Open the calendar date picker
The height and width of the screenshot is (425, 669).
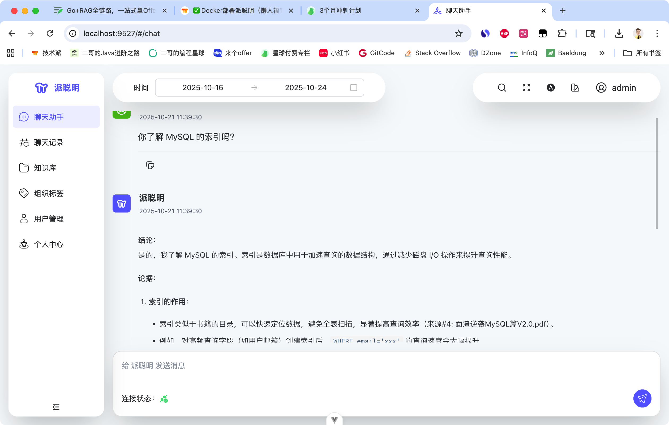[353, 88]
